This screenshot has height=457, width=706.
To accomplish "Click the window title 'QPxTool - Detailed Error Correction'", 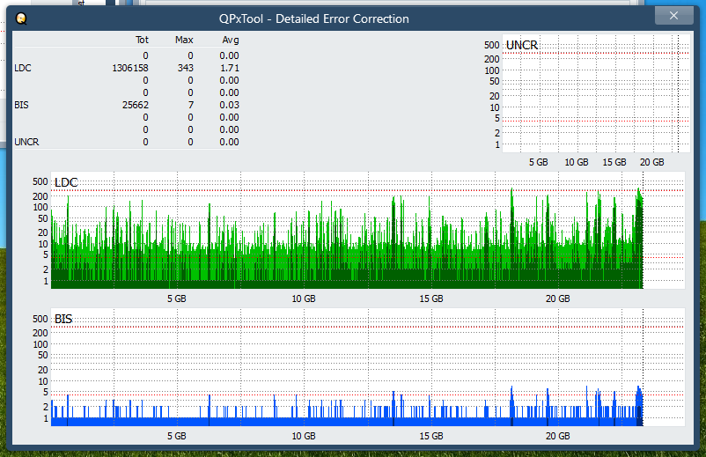I will coord(313,18).
